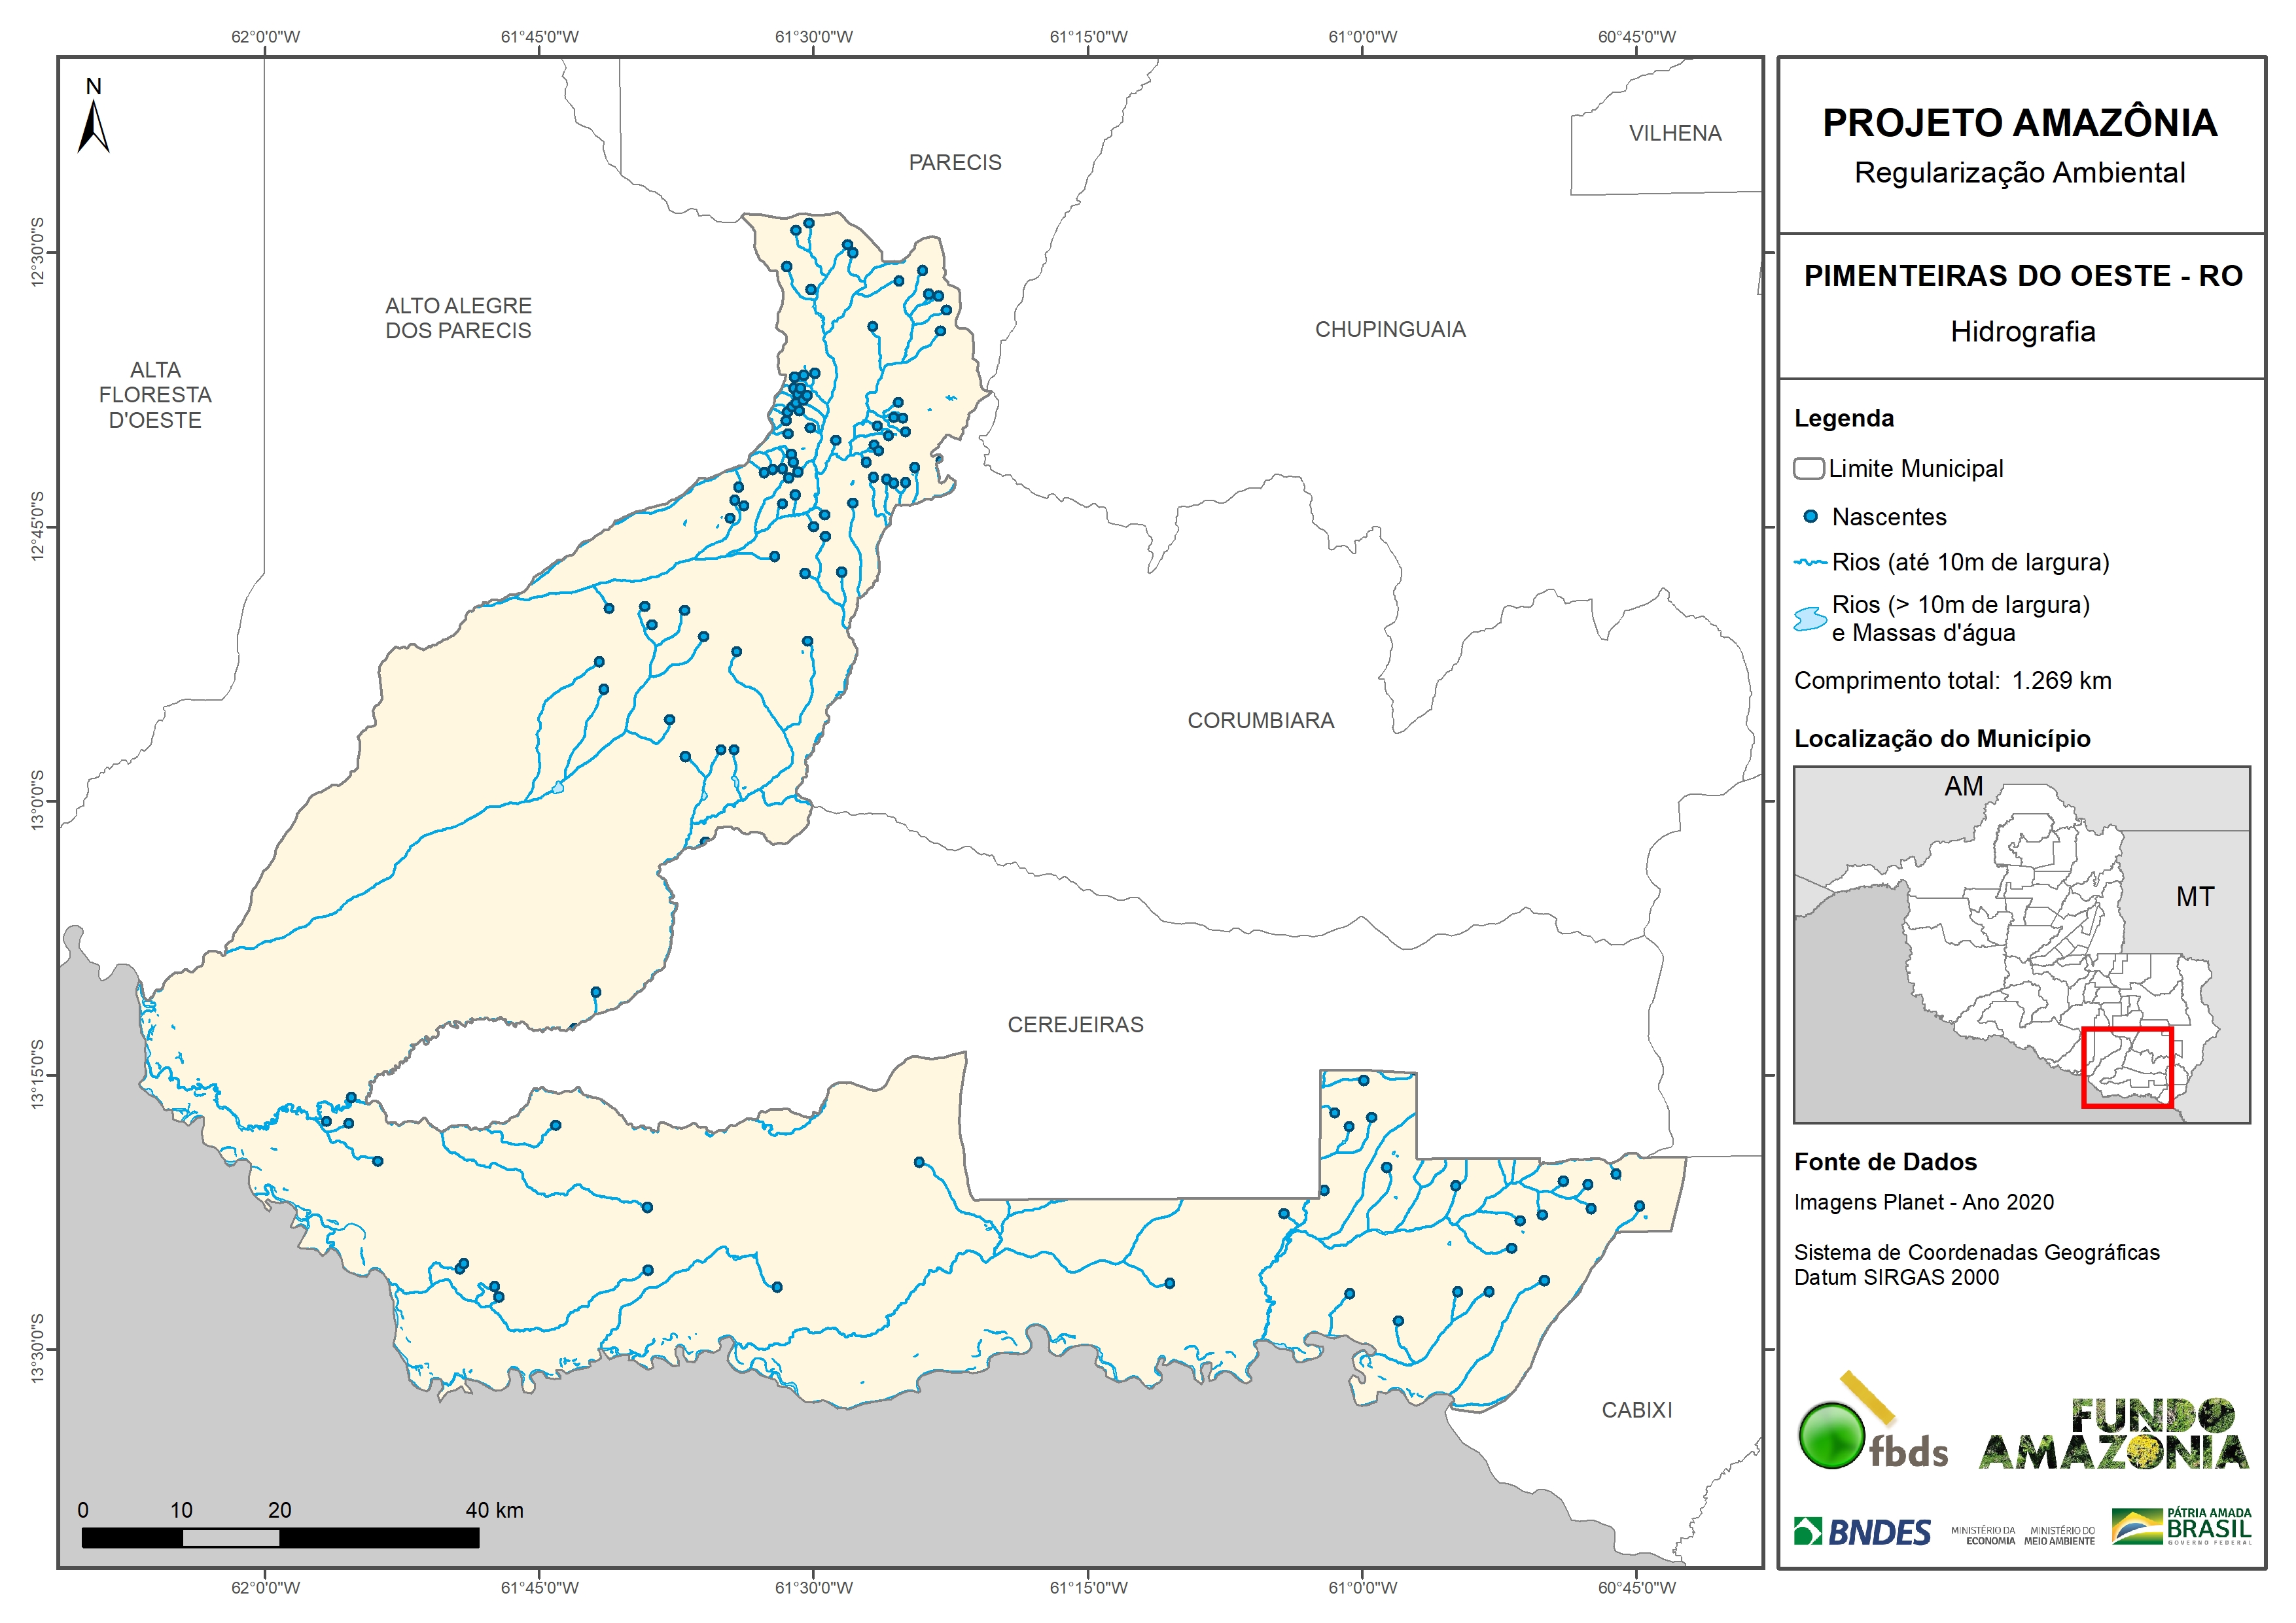Click the Patria Amada Brasil logo
Screen dimensions: 2296x1623
2182,1527
